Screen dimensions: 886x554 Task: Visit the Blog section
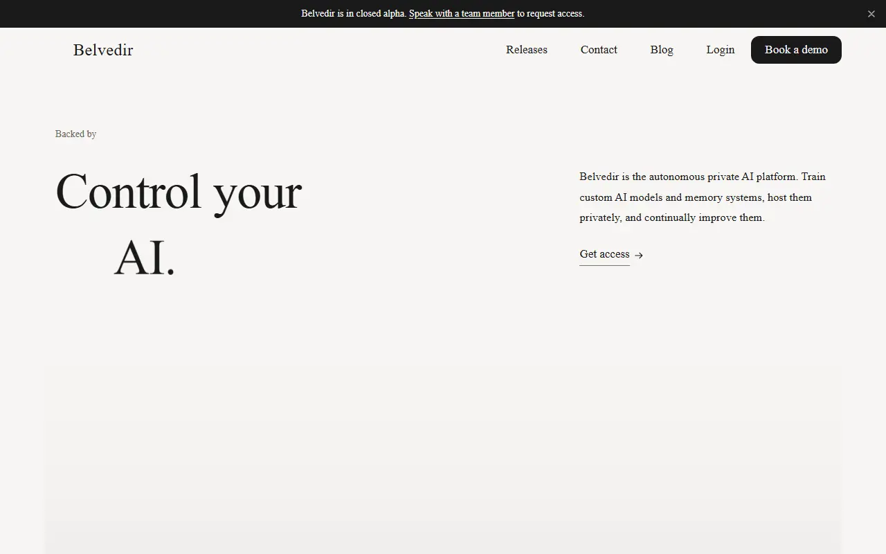point(662,50)
